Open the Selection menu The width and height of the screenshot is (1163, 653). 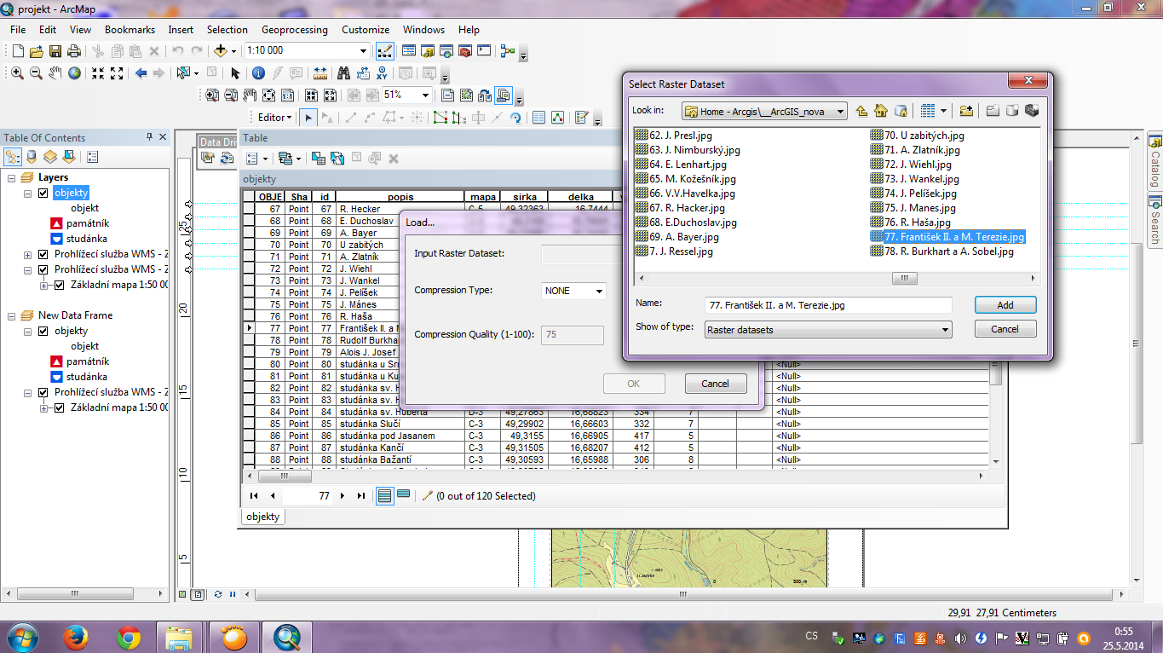pos(227,29)
